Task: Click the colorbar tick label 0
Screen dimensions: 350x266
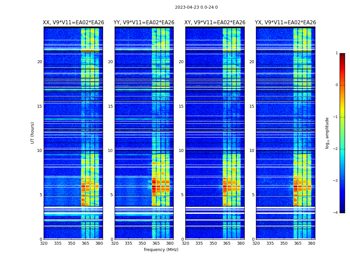Action: [337, 85]
